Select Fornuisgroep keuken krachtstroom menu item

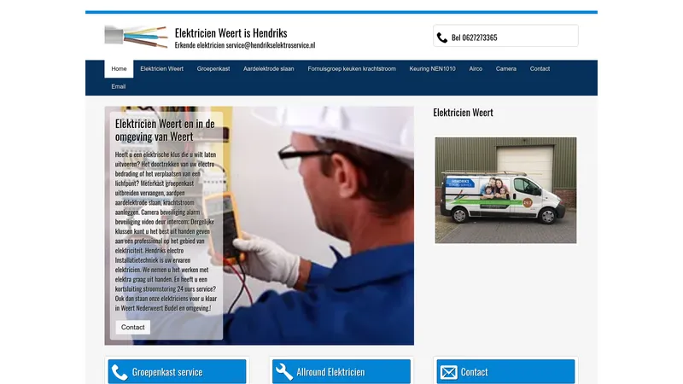click(x=352, y=69)
